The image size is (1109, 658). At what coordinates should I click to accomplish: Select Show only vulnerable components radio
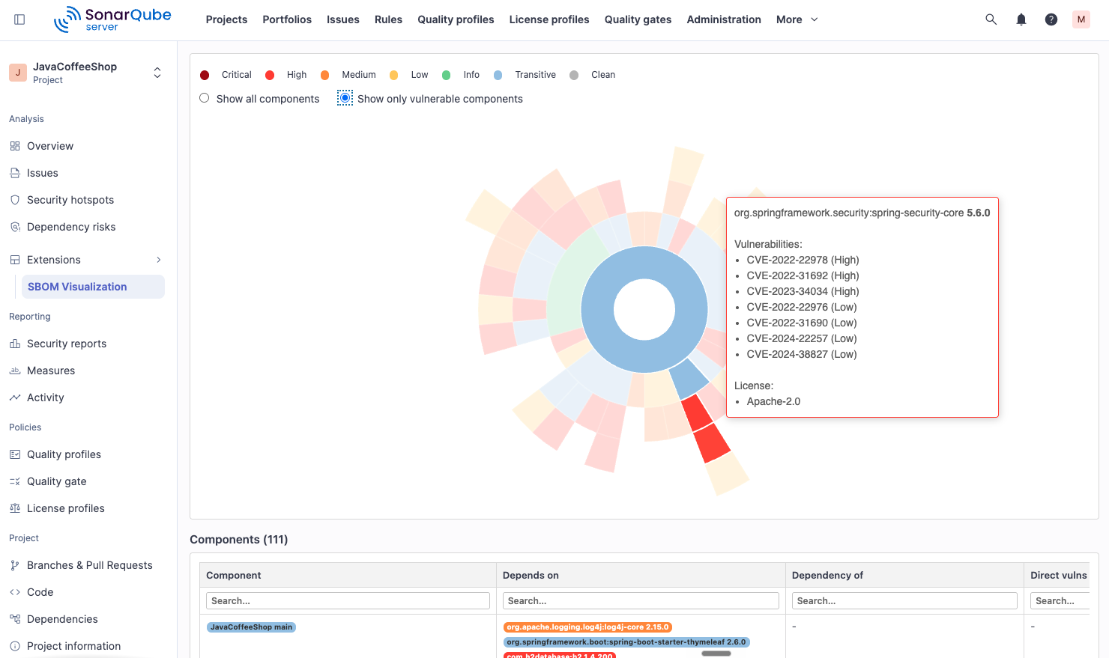[x=345, y=98]
